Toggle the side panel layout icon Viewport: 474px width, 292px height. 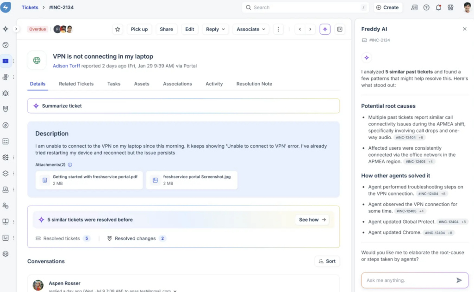click(340, 29)
